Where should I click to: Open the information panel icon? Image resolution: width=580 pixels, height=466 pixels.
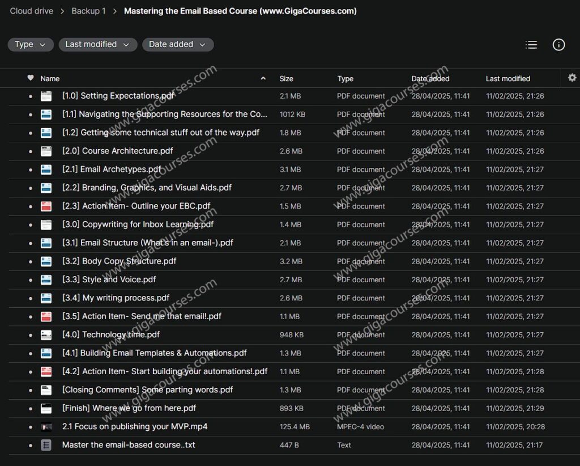coord(558,44)
